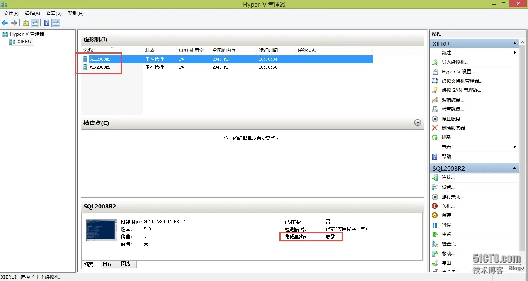Click the 最新 integration services value
The image size is (528, 281).
[x=330, y=236]
